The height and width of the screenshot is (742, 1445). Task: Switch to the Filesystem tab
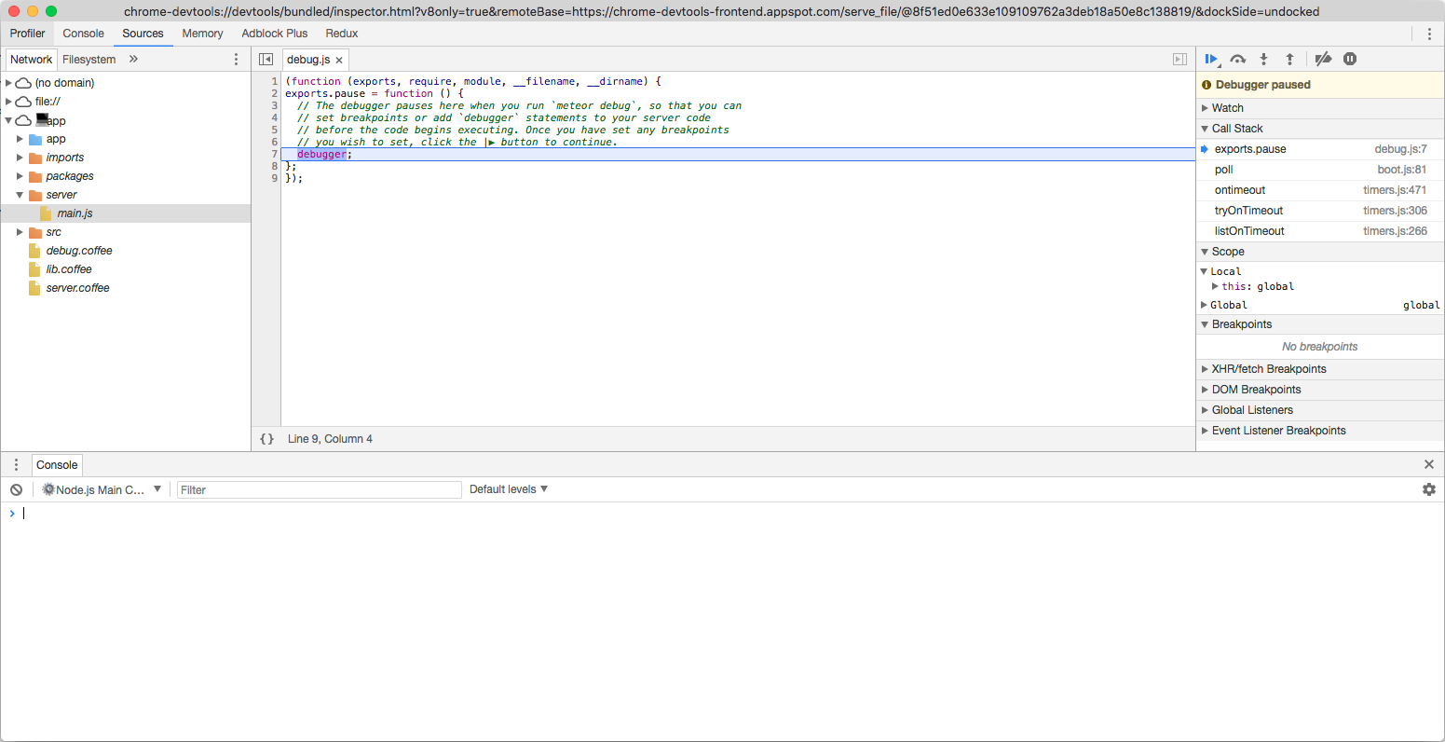89,60
